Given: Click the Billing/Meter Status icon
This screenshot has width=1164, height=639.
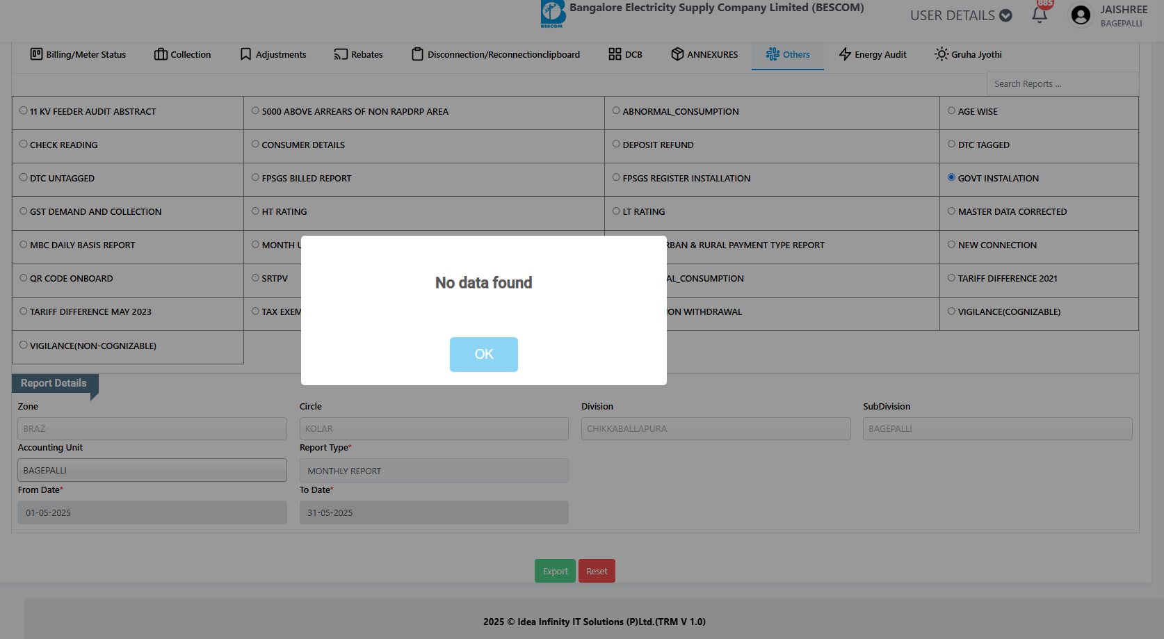Looking at the screenshot, I should (36, 54).
